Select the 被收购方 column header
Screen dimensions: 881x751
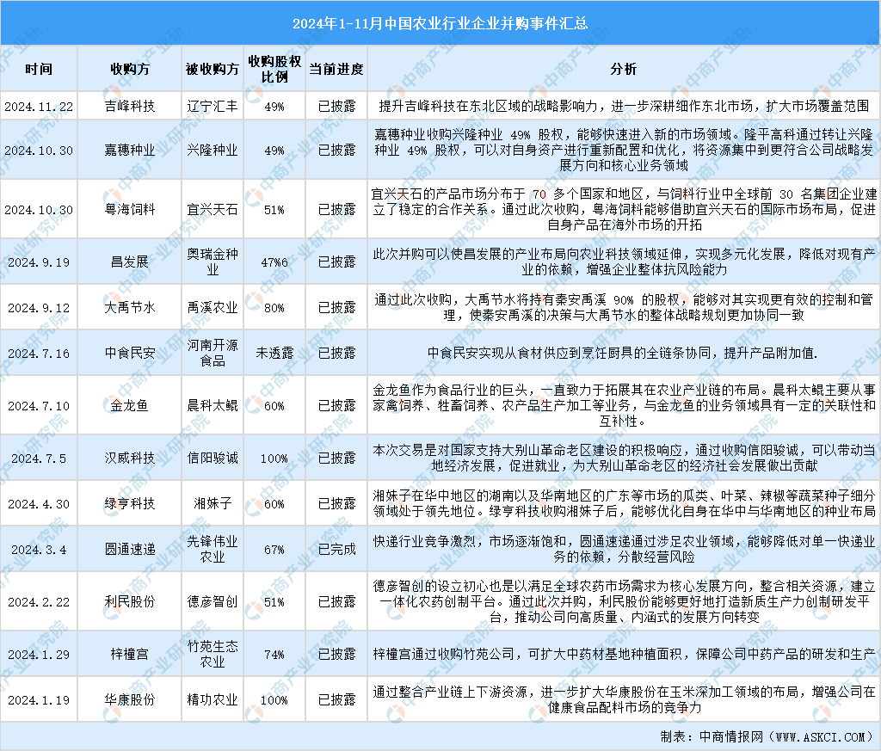[213, 69]
